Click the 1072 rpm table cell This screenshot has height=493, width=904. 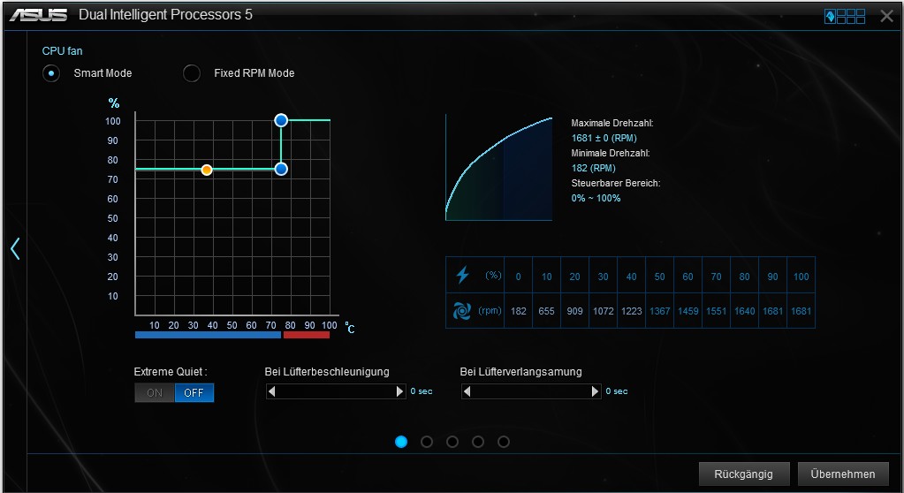pyautogui.click(x=603, y=311)
